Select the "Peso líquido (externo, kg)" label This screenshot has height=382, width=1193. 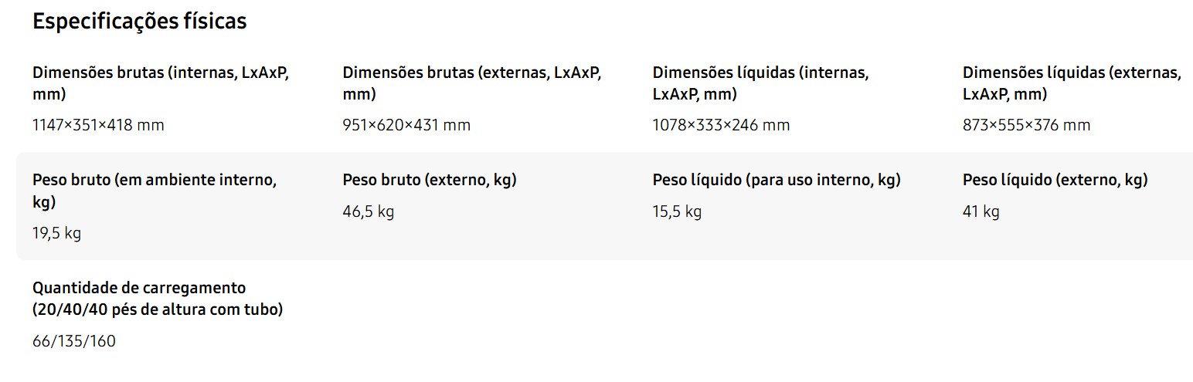pos(1055,181)
